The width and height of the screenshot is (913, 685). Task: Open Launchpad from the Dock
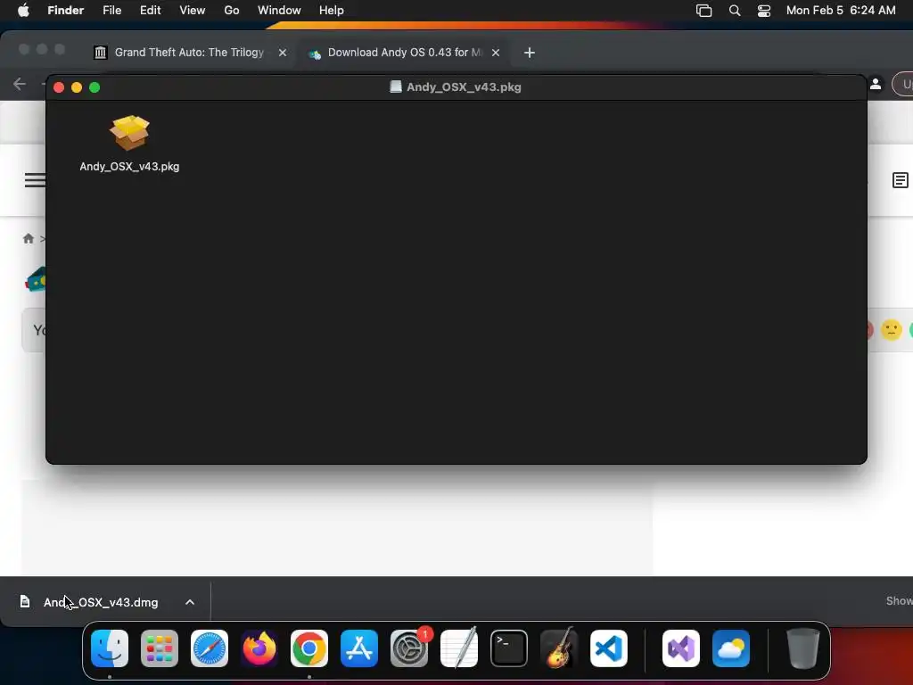point(160,648)
